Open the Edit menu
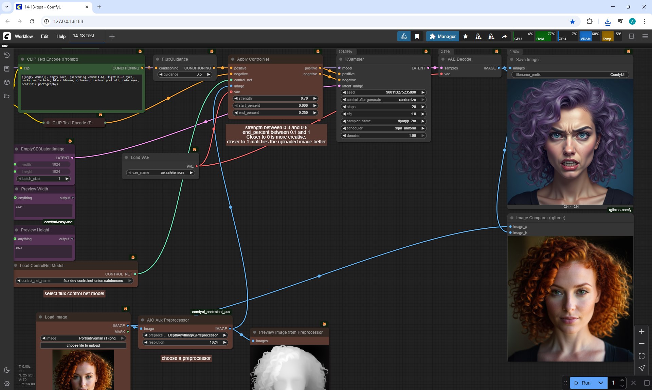This screenshot has width=652, height=390. pyautogui.click(x=44, y=36)
